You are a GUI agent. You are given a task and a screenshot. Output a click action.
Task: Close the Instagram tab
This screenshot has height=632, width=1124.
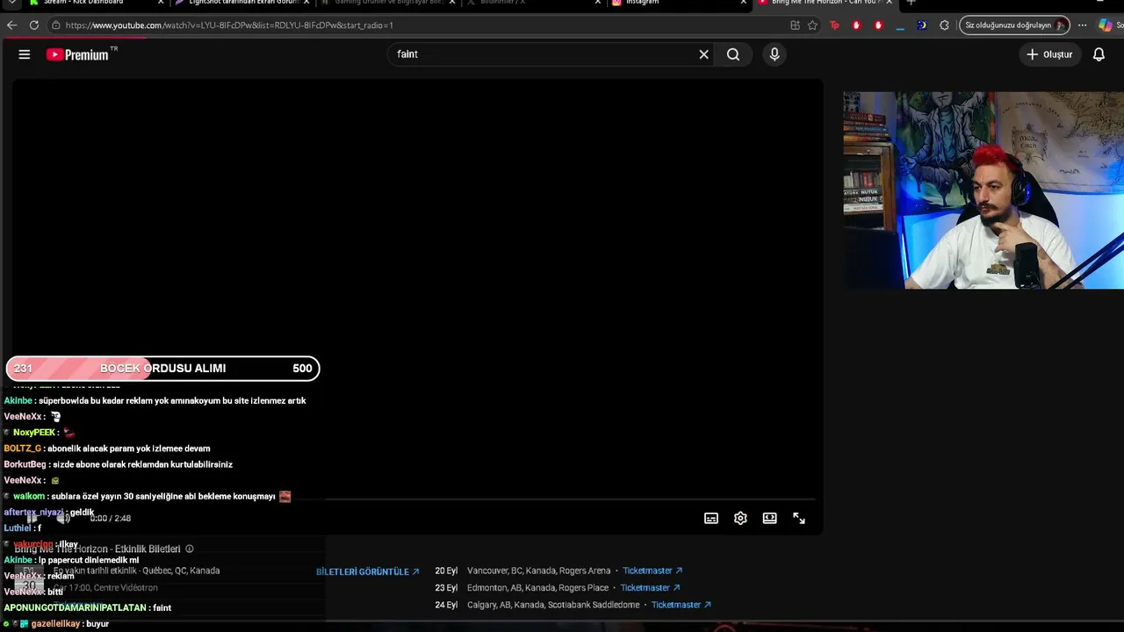(x=743, y=3)
